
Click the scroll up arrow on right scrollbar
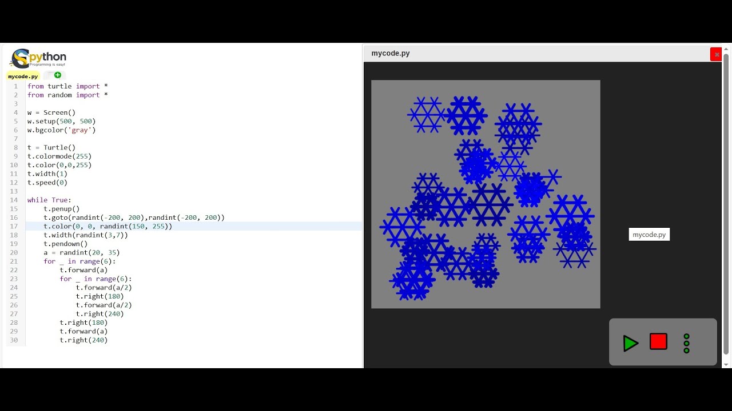click(x=726, y=49)
